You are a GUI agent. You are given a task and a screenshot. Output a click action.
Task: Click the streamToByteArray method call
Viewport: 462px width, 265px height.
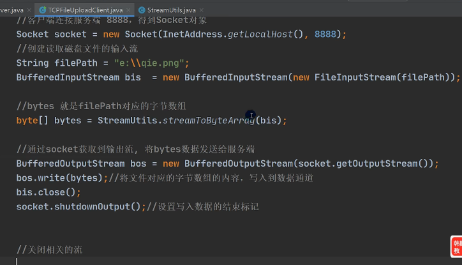click(209, 121)
